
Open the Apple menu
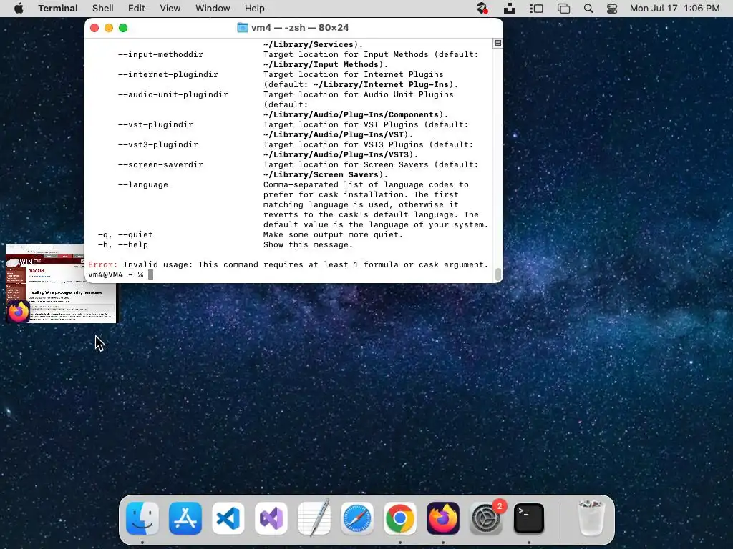click(19, 9)
